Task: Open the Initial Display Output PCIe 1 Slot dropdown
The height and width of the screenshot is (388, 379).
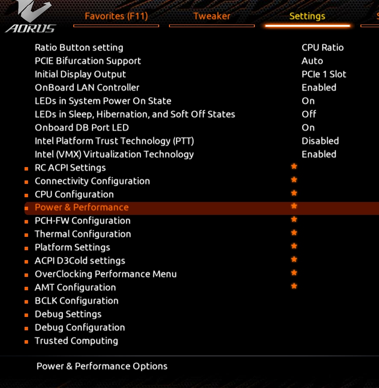Action: (324, 74)
